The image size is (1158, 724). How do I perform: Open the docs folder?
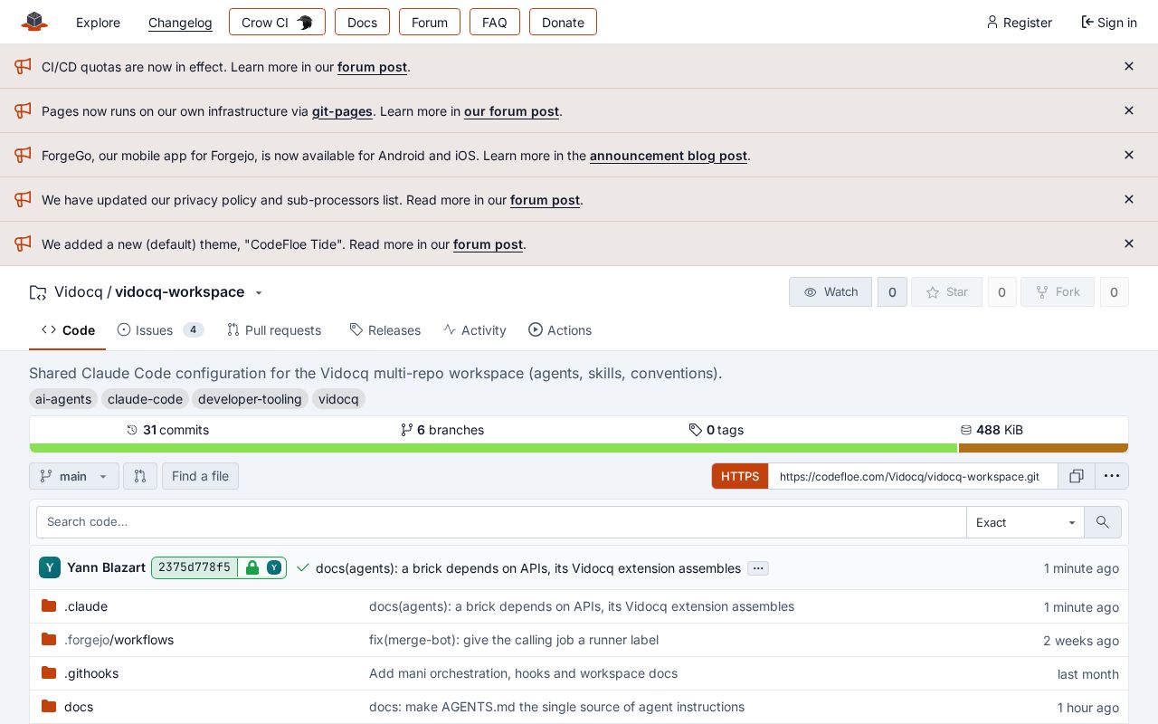(79, 707)
